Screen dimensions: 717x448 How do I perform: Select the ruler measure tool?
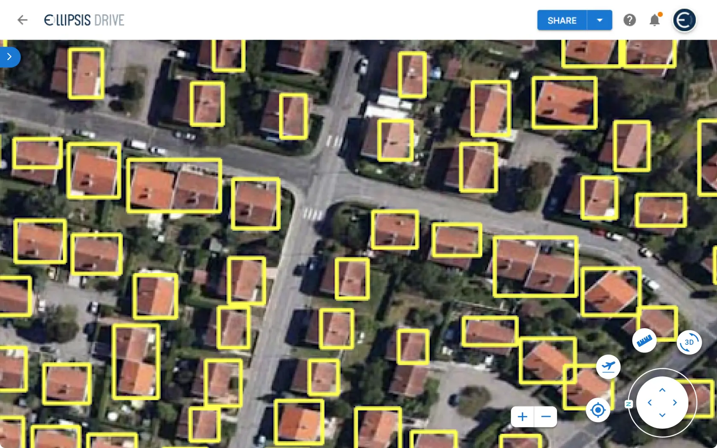point(644,340)
